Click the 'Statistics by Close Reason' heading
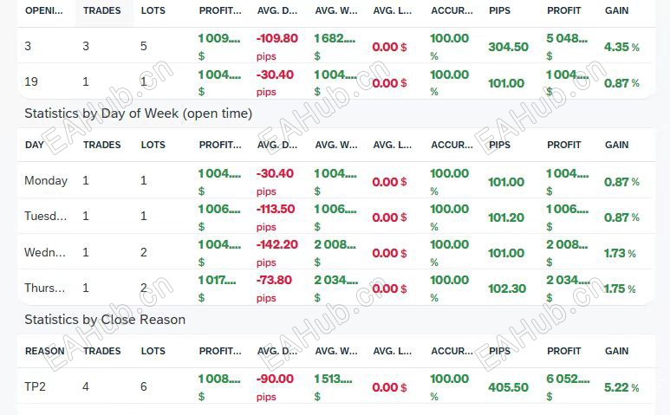This screenshot has height=415, width=670. [105, 319]
